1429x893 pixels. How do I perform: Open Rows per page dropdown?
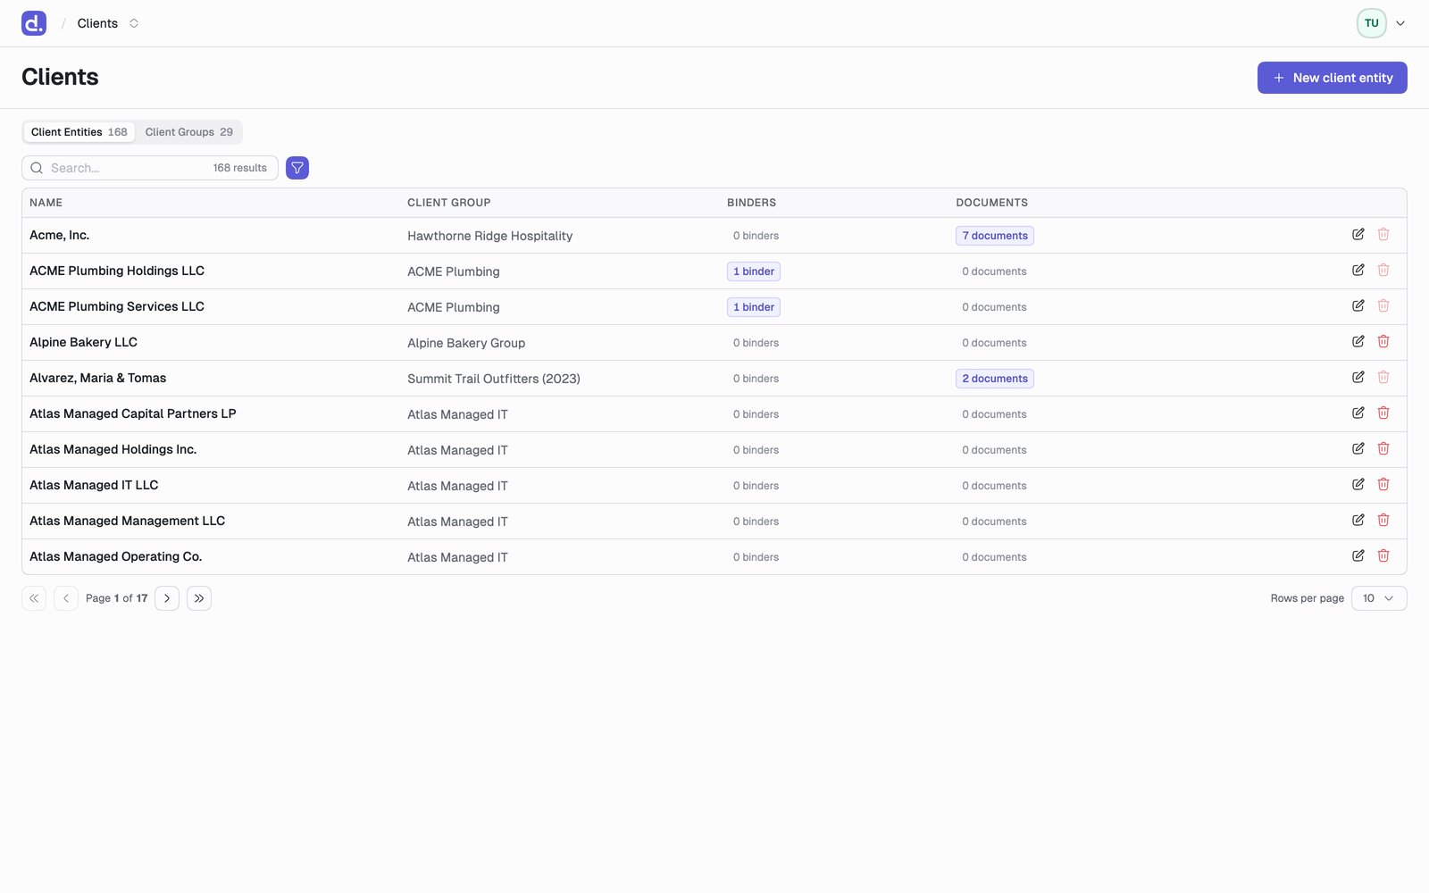tap(1379, 598)
